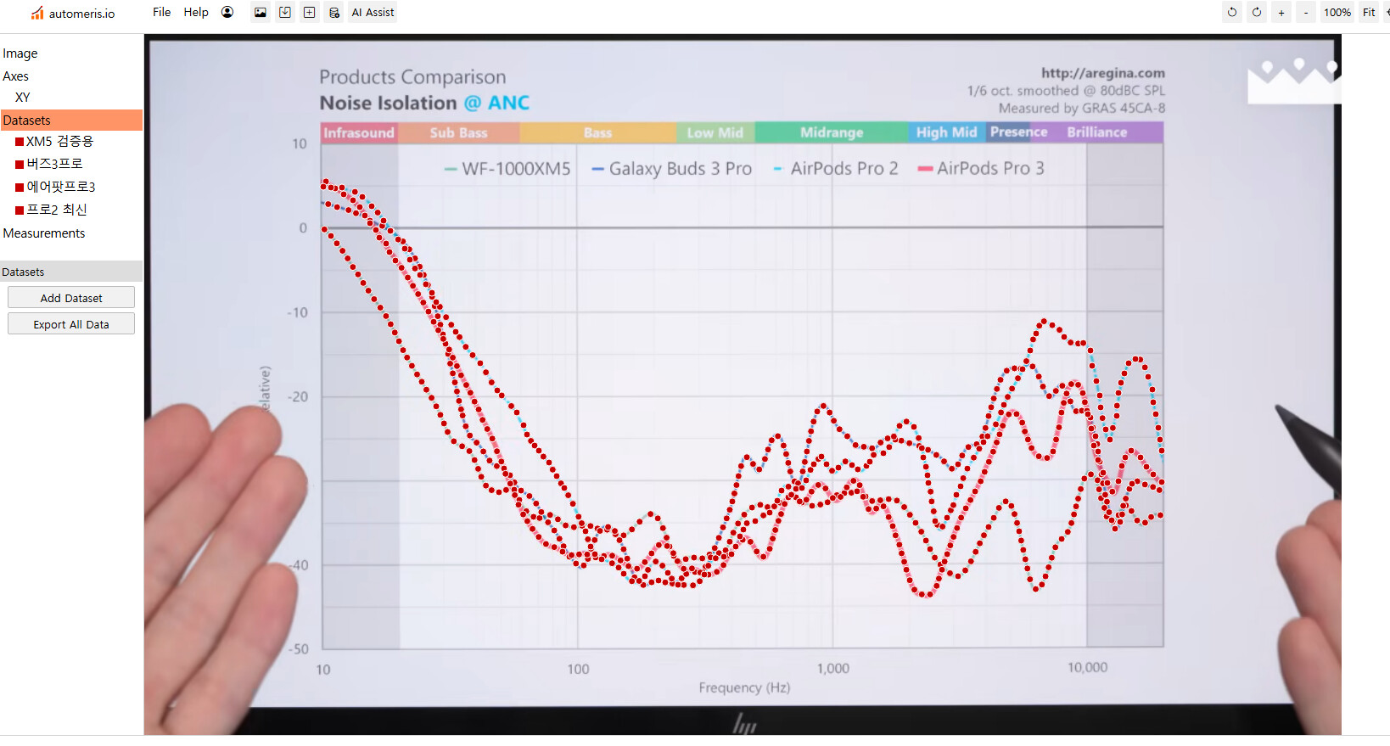Click the plus-in-square toolbar icon
Image resolution: width=1390 pixels, height=746 pixels.
[x=310, y=12]
